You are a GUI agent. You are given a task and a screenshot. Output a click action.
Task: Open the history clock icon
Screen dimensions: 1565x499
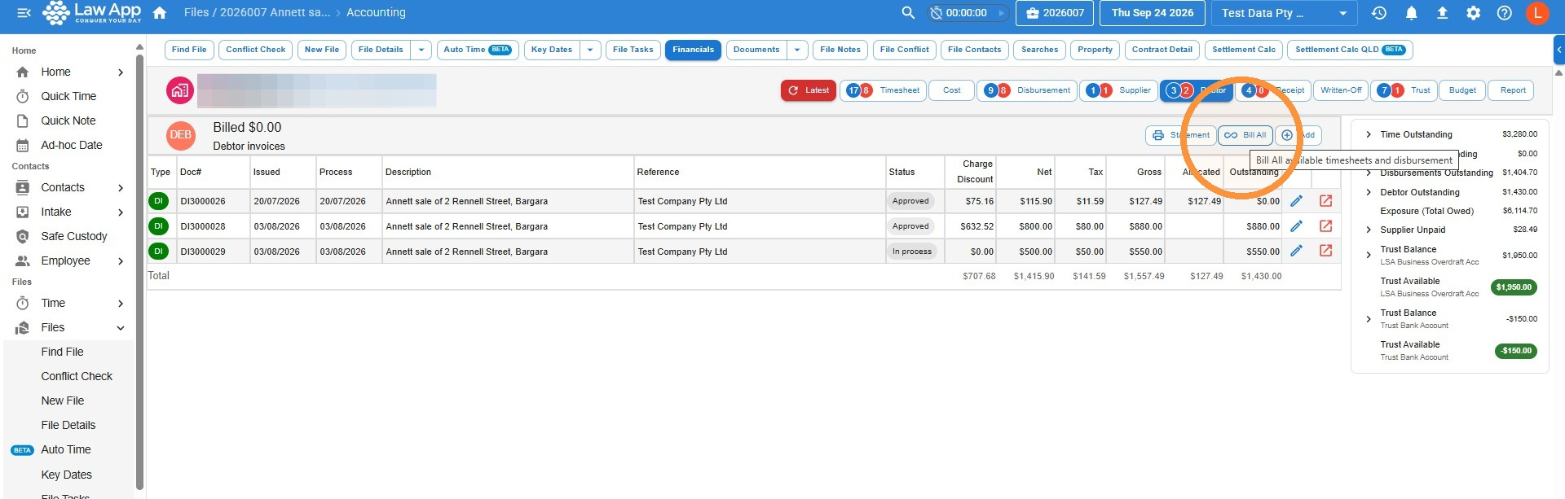click(x=1379, y=13)
